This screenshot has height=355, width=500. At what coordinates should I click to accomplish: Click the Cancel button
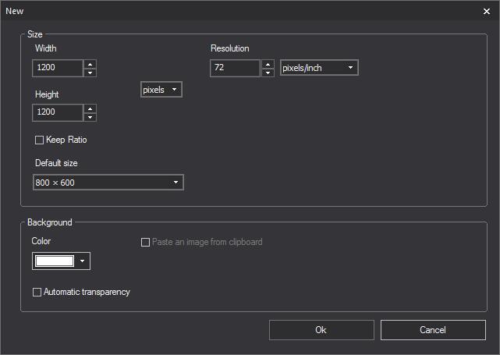pyautogui.click(x=433, y=330)
